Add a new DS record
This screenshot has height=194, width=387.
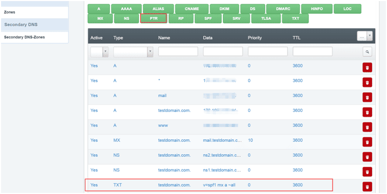[x=252, y=9]
